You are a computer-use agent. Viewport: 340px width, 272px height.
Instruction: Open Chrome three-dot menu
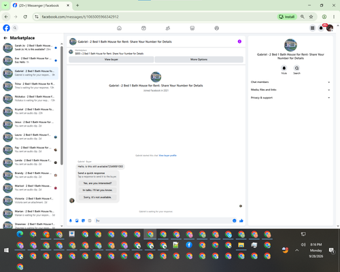point(334,17)
